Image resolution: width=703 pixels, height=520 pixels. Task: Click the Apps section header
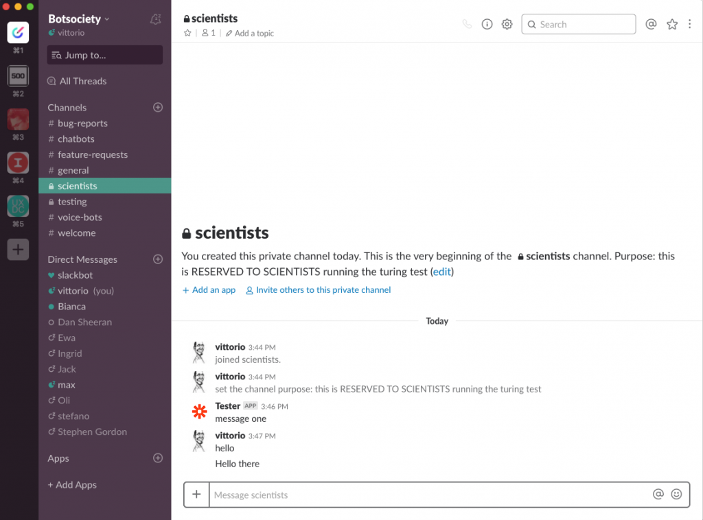pos(58,458)
